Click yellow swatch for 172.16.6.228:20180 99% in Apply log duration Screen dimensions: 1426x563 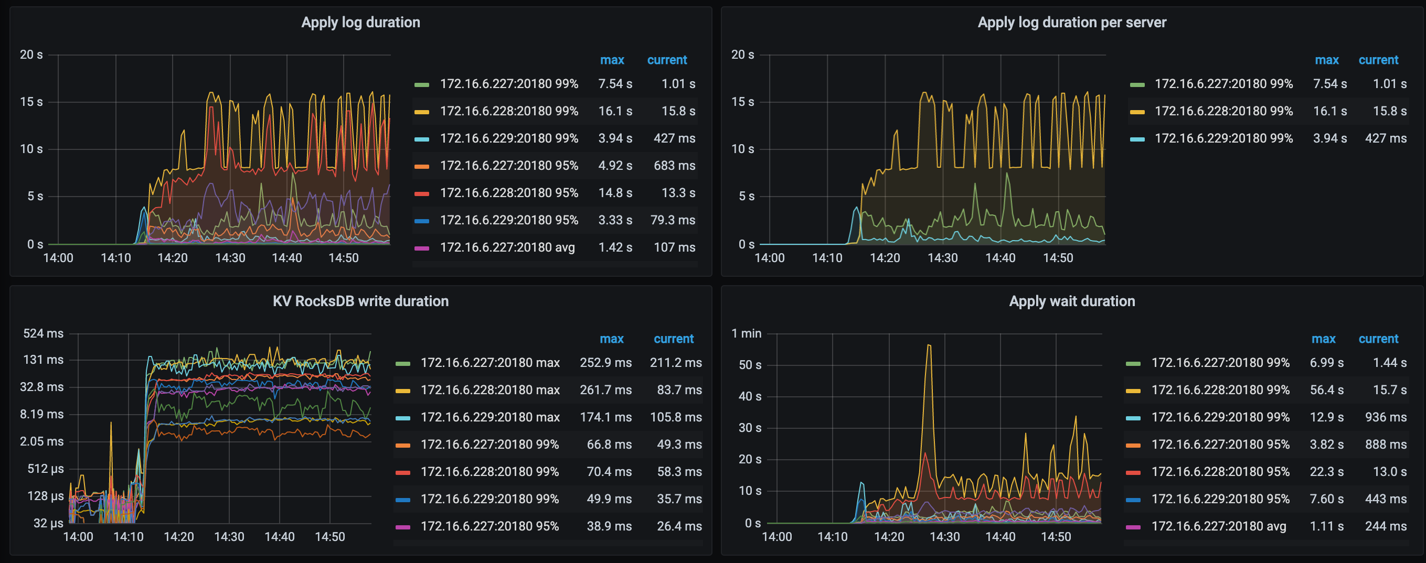pos(422,112)
